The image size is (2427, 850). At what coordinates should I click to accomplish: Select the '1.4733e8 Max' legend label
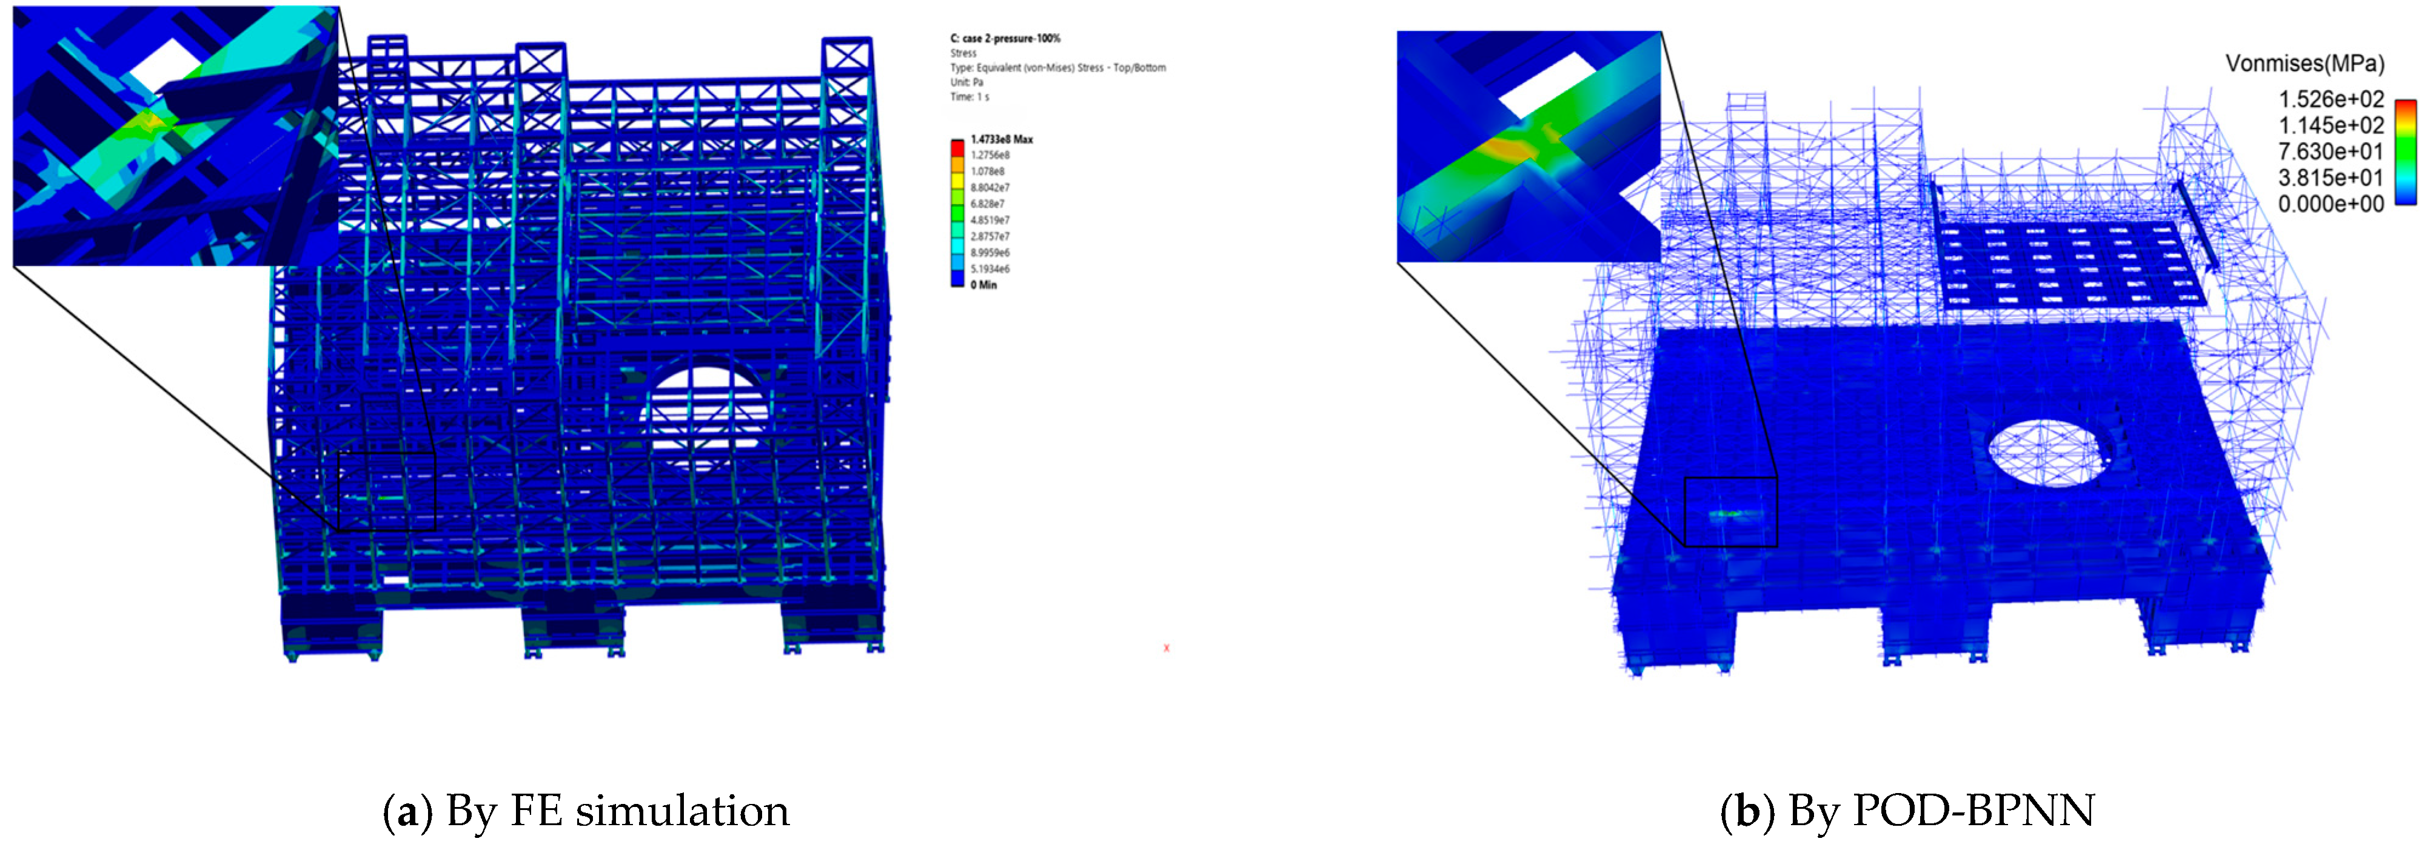point(1002,139)
